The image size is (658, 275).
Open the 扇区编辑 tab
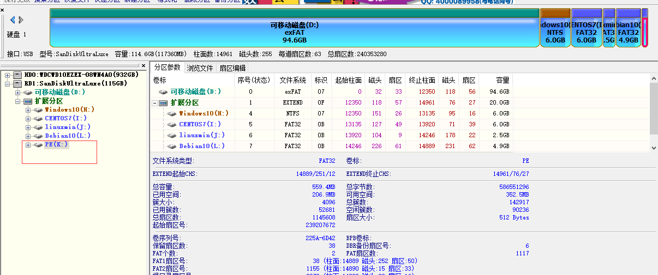[232, 68]
